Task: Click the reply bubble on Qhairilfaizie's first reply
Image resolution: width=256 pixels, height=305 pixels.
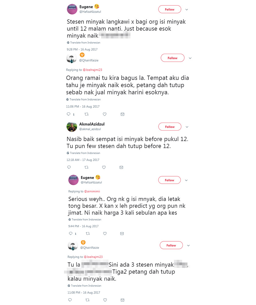Action: [x=69, y=114]
